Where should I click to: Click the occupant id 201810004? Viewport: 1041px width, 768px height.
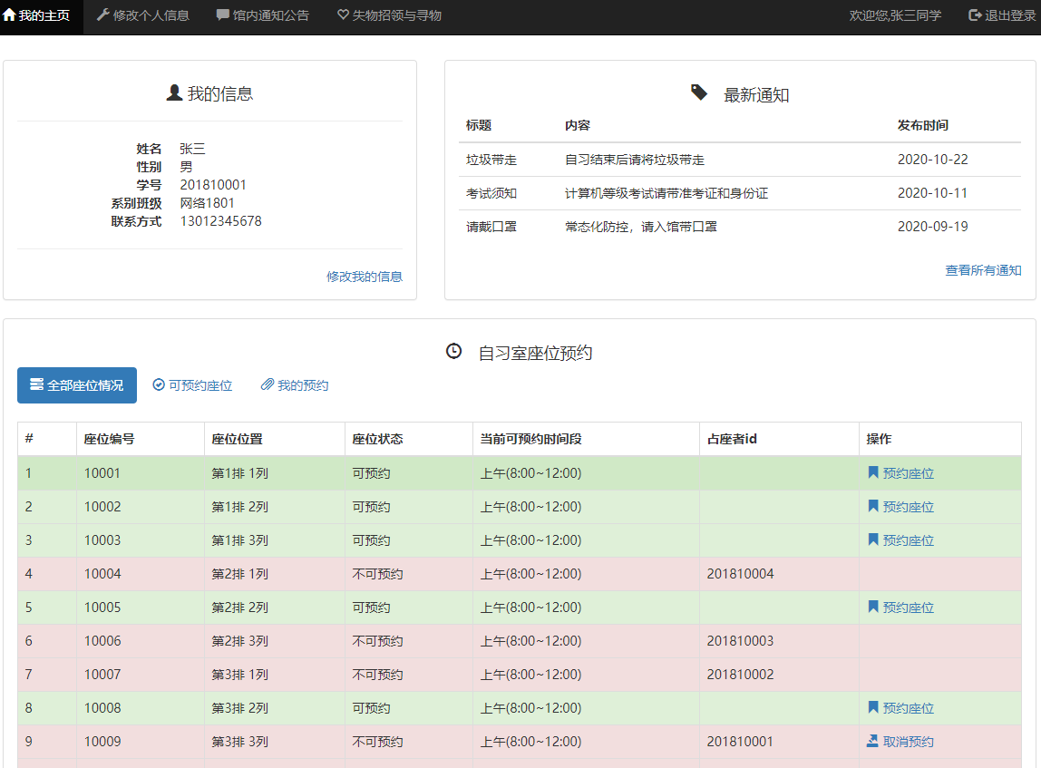[x=740, y=574]
